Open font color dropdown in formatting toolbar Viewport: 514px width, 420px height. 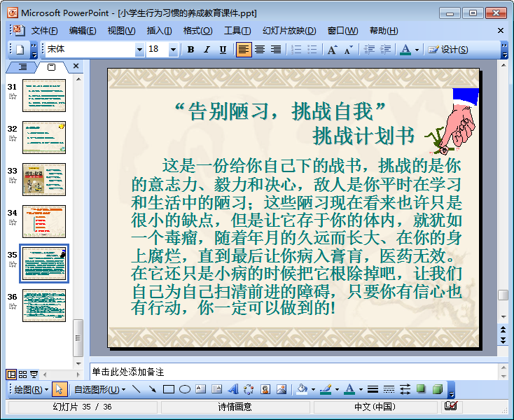click(417, 50)
